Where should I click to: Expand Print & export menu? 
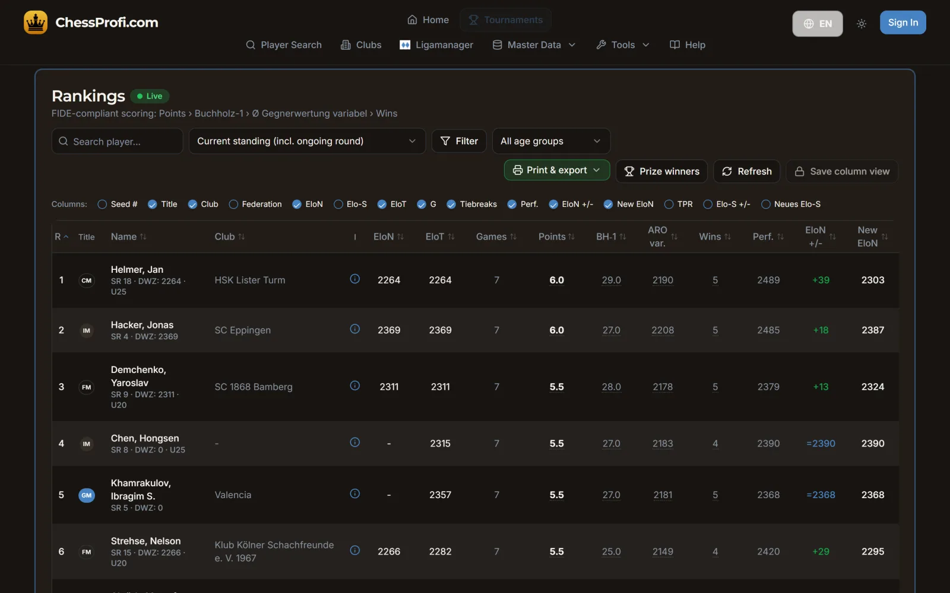[x=557, y=170]
